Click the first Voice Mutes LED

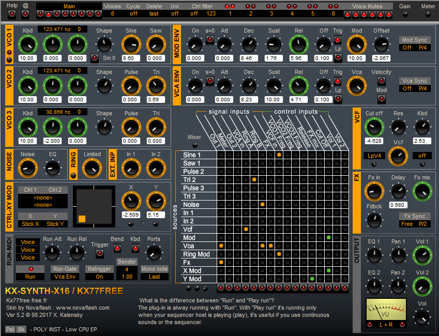click(x=347, y=15)
